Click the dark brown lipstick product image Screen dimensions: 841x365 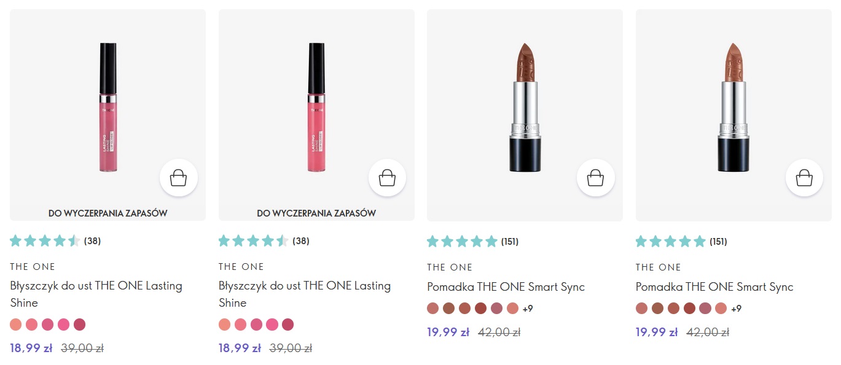pos(524,107)
